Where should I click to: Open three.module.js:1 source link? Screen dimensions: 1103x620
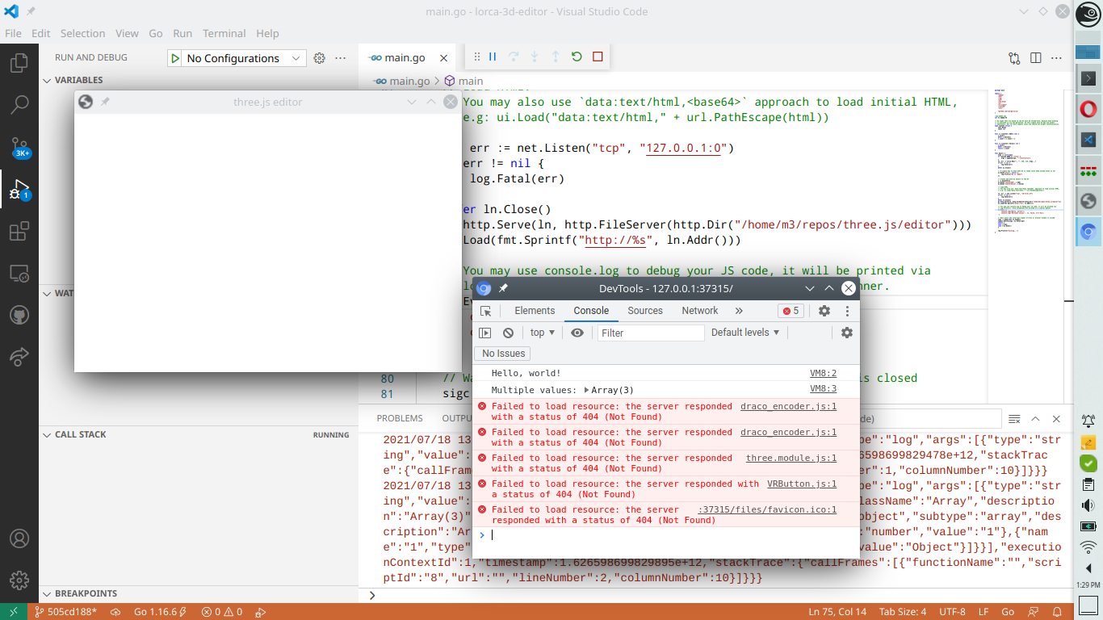[791, 458]
